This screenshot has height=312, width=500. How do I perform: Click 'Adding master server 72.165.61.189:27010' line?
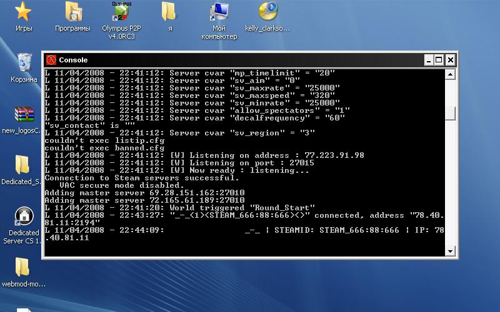(x=144, y=200)
